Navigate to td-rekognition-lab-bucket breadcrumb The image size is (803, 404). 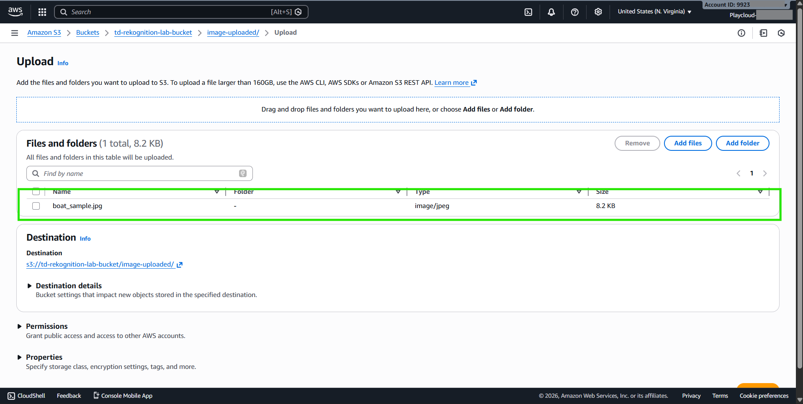(x=153, y=33)
